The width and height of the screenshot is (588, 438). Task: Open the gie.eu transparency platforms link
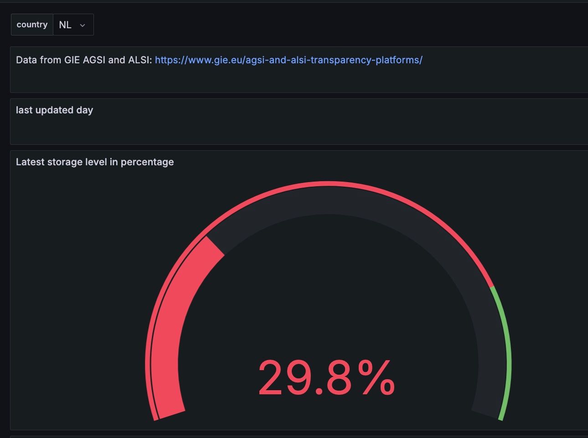[289, 60]
